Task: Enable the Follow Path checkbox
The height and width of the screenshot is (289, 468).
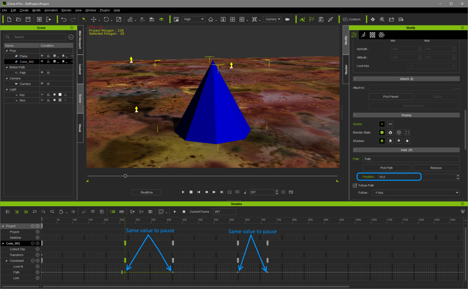Action: pos(355,185)
